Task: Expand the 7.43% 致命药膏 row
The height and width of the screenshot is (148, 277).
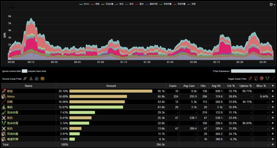Action: coord(273,112)
